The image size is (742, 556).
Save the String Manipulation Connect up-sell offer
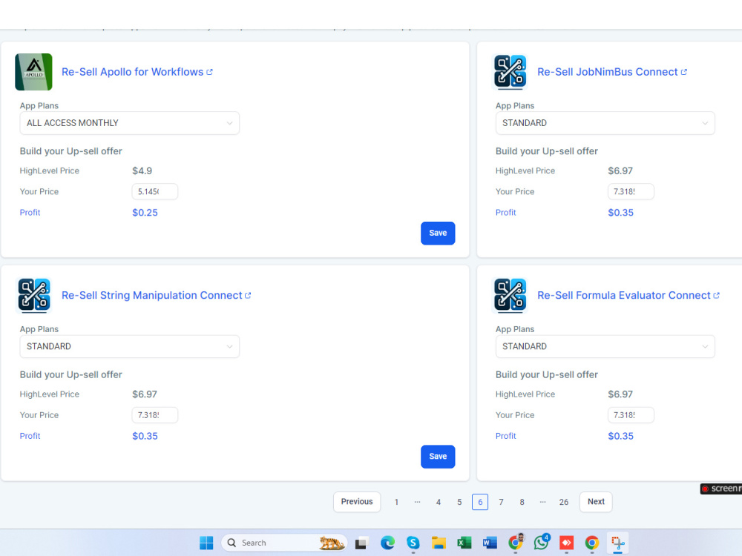pos(438,457)
